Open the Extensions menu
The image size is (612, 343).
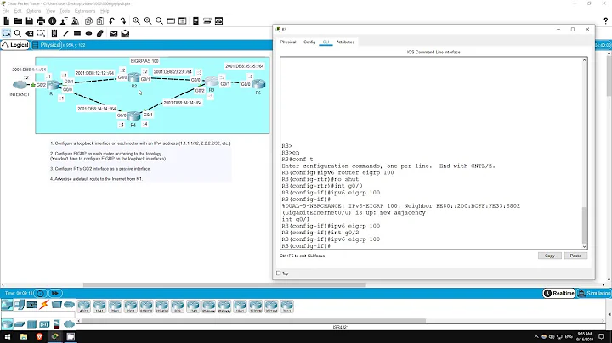[x=85, y=11]
